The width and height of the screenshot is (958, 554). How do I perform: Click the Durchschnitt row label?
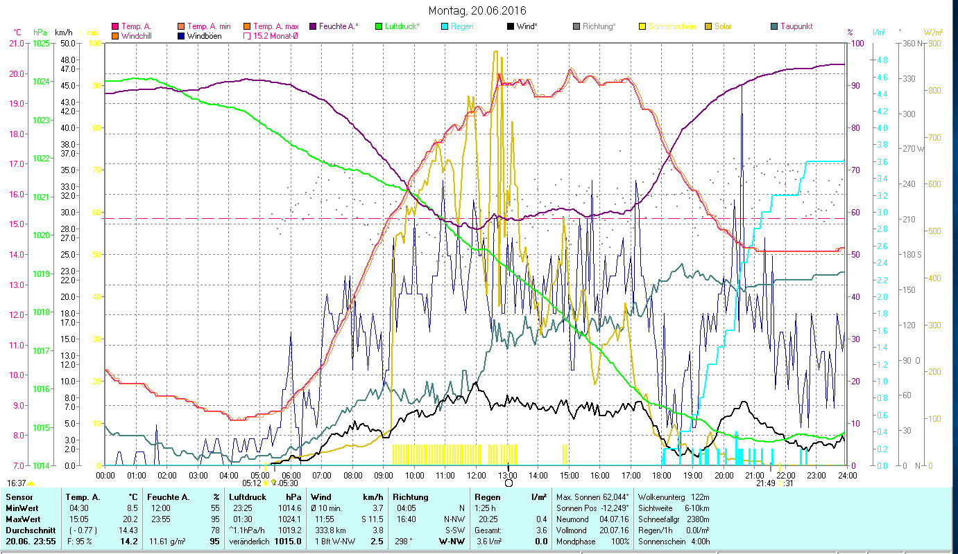(x=29, y=530)
